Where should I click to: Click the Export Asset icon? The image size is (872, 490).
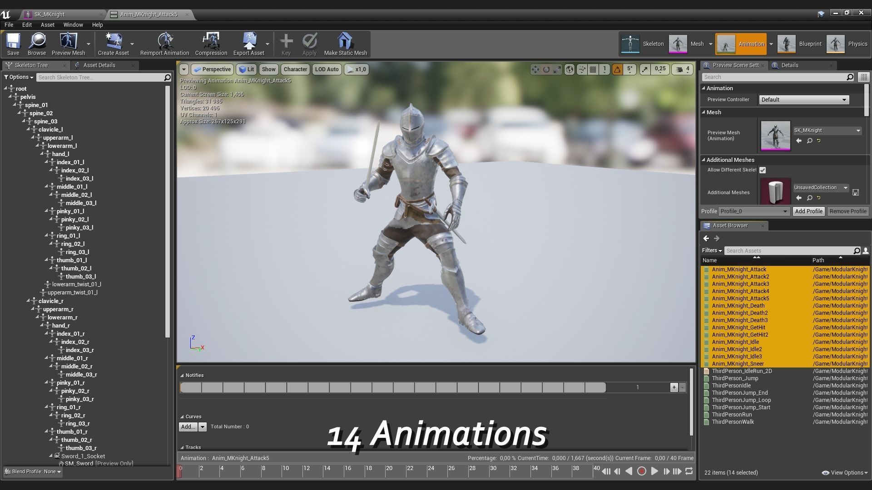249,44
